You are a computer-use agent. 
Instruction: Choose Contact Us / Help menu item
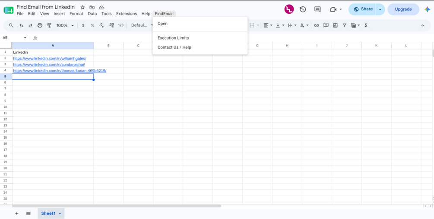(200, 47)
